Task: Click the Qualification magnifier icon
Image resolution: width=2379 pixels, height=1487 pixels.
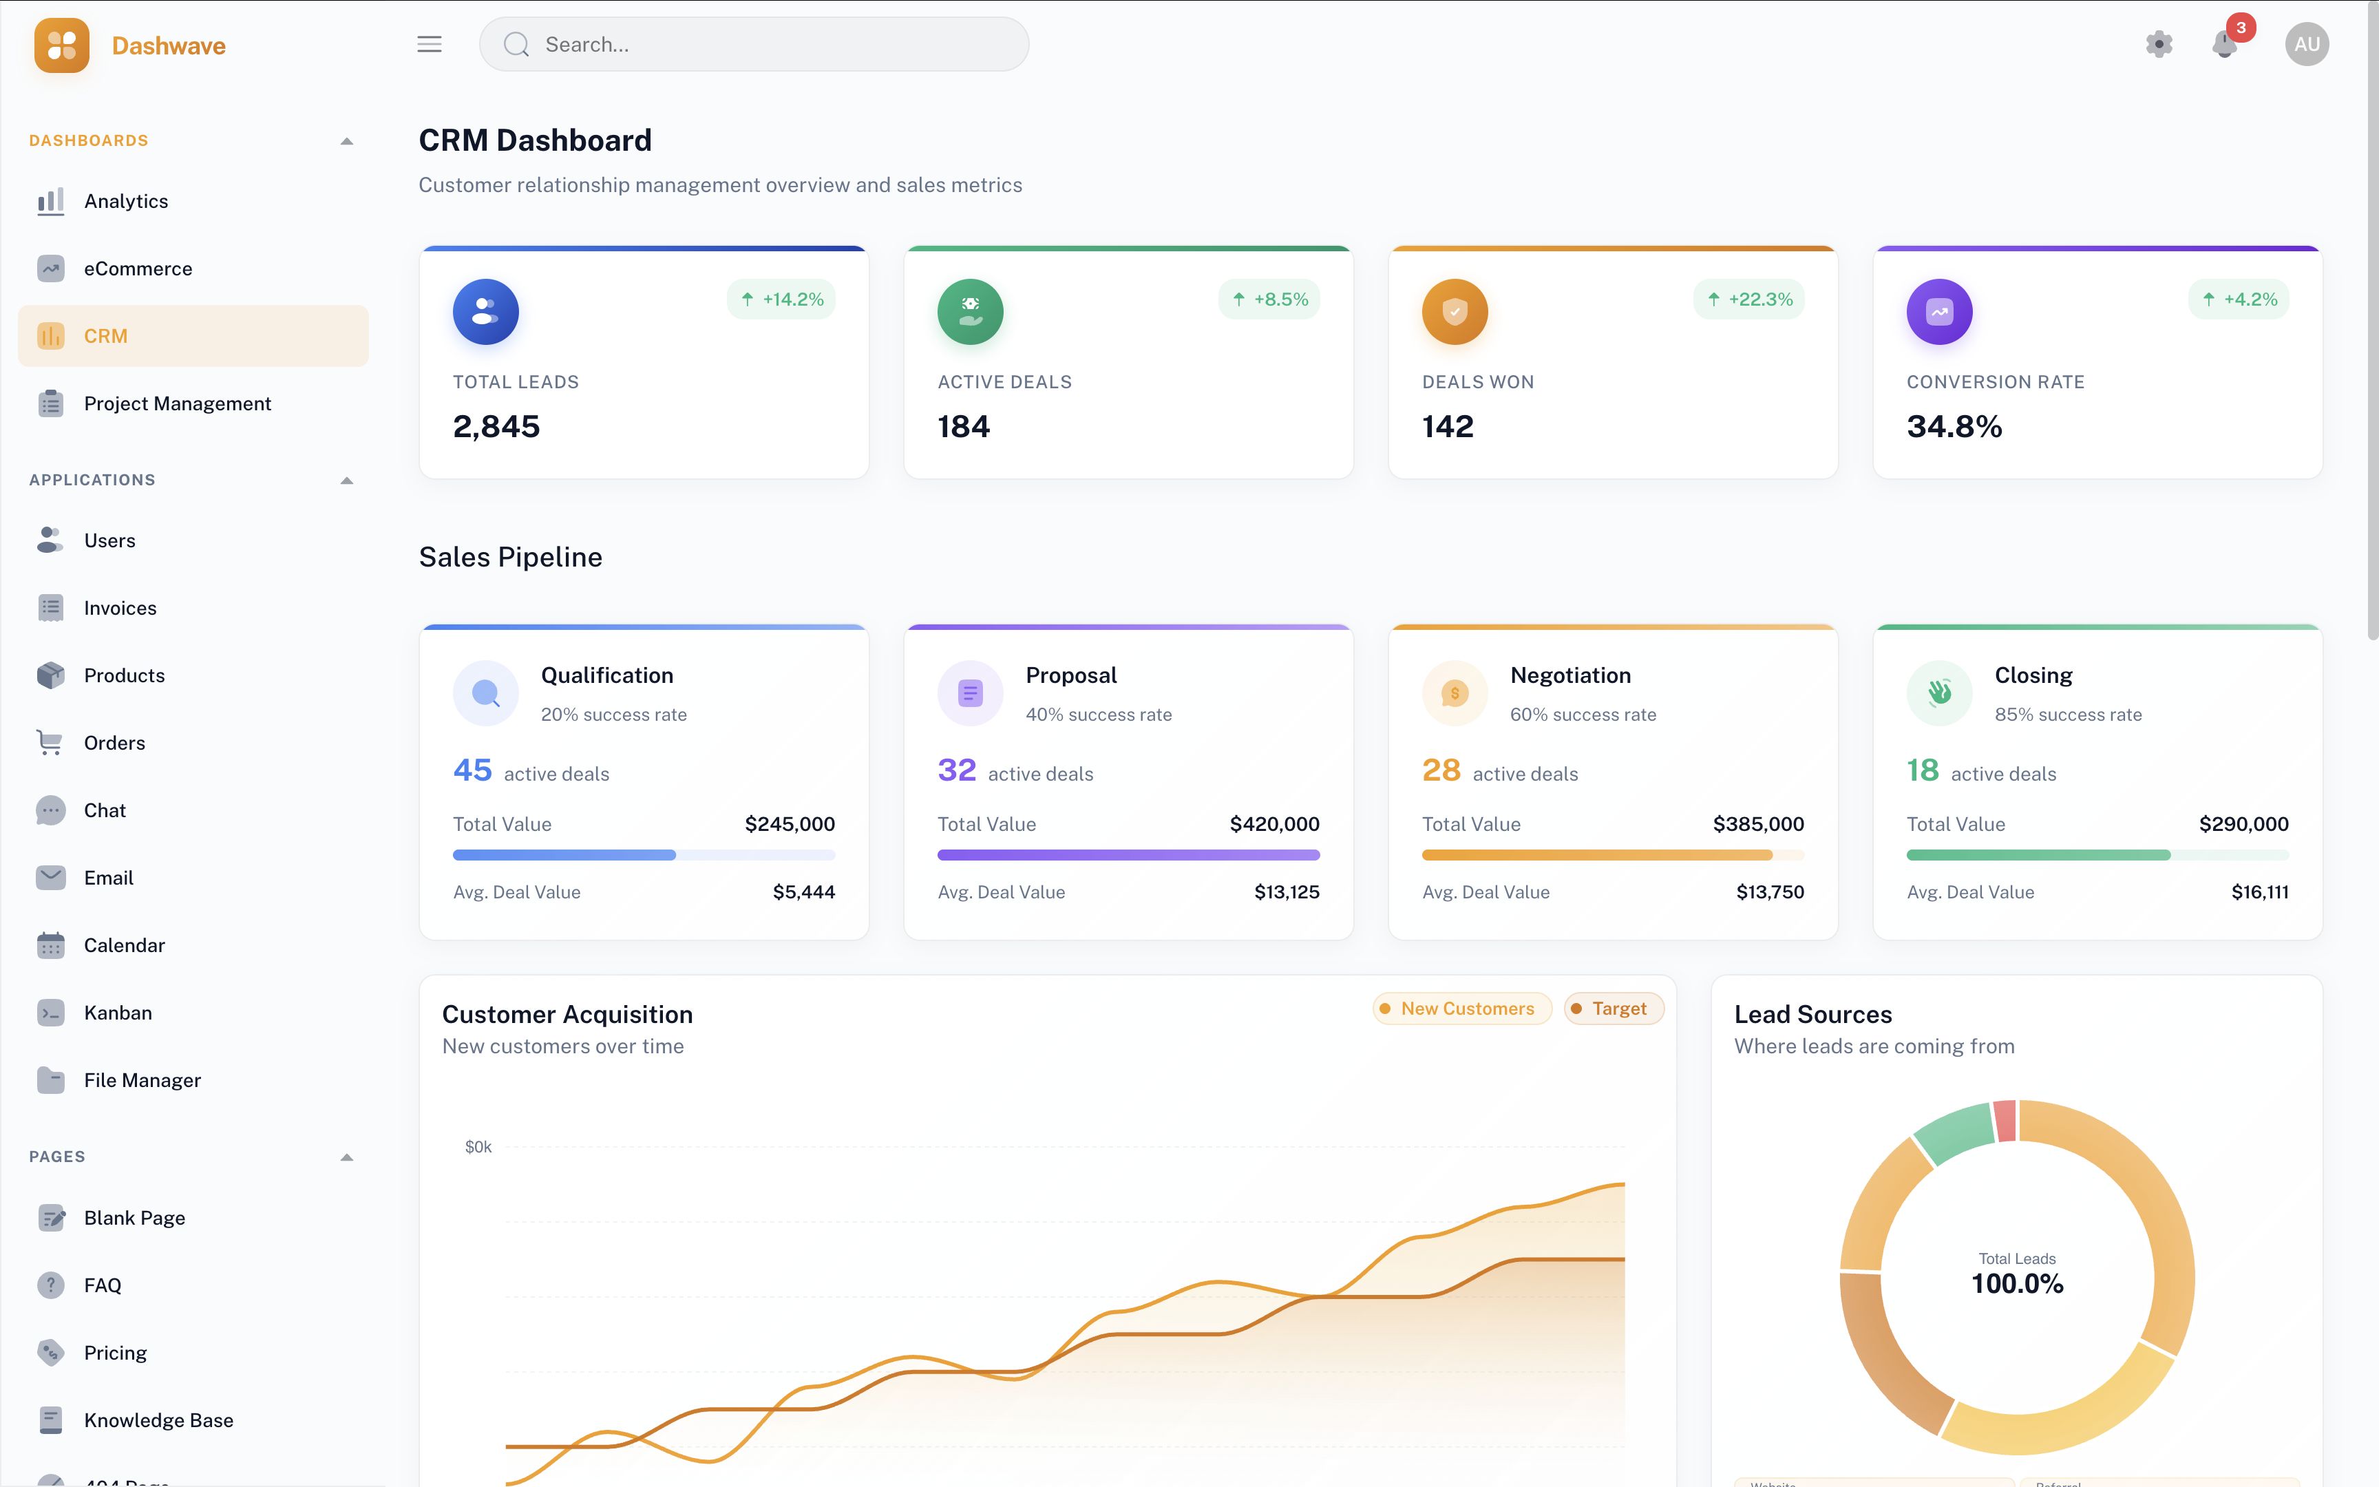Action: pyautogui.click(x=485, y=693)
